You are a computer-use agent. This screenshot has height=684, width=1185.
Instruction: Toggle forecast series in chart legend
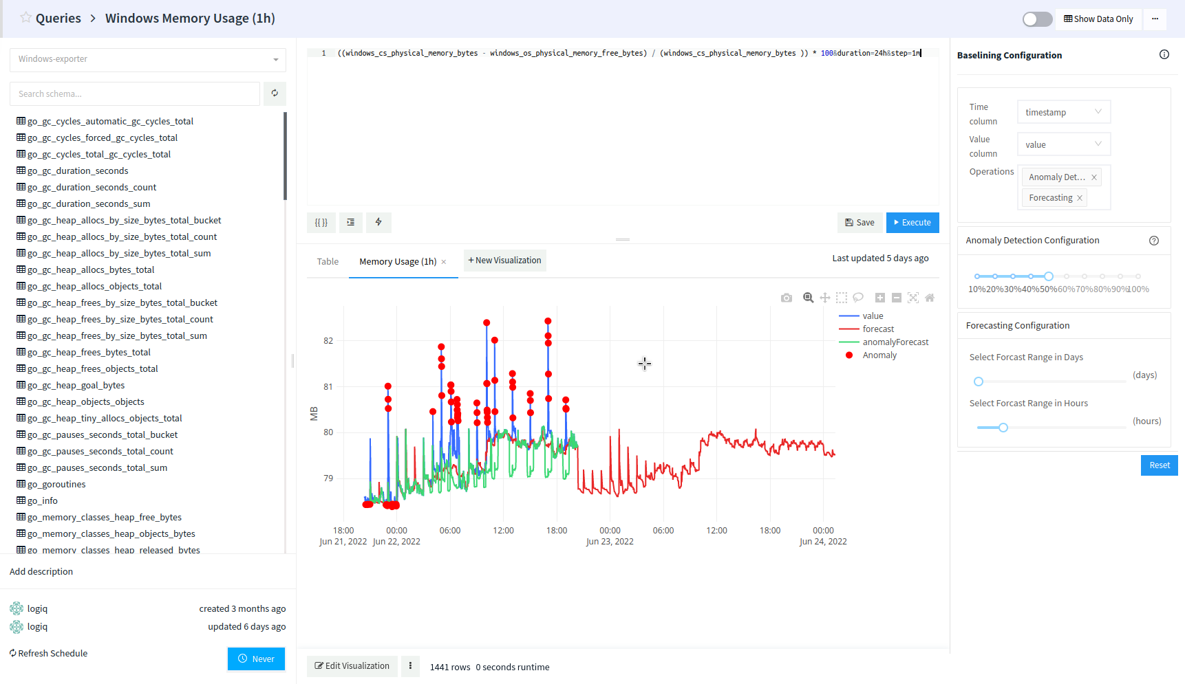[878, 329]
